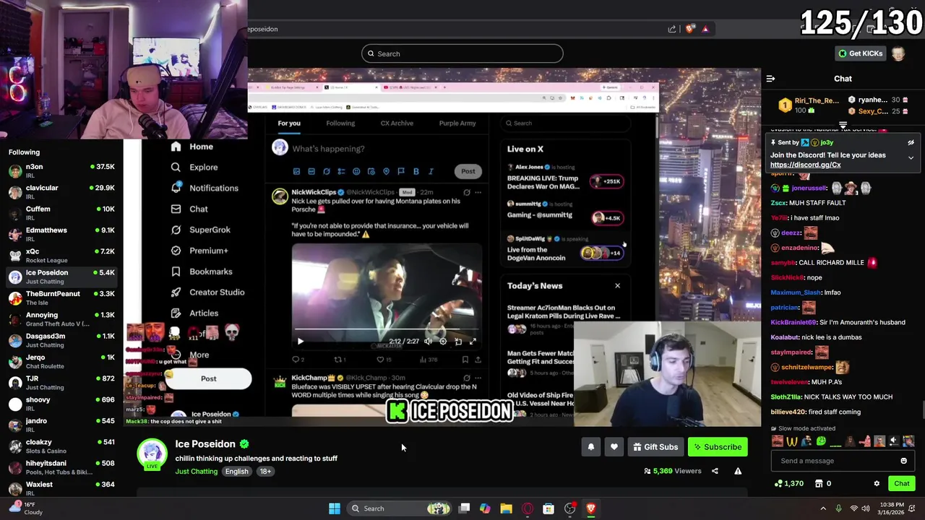Open Dasgasd3m in the Following list

point(61,341)
